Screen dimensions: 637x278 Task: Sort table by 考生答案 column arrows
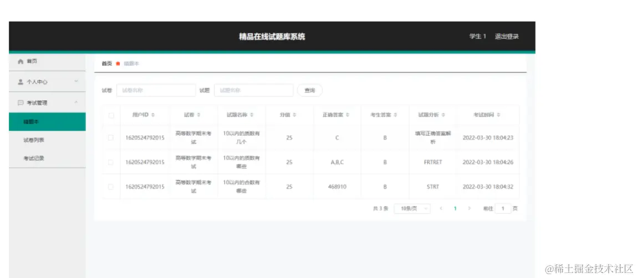tap(395, 115)
